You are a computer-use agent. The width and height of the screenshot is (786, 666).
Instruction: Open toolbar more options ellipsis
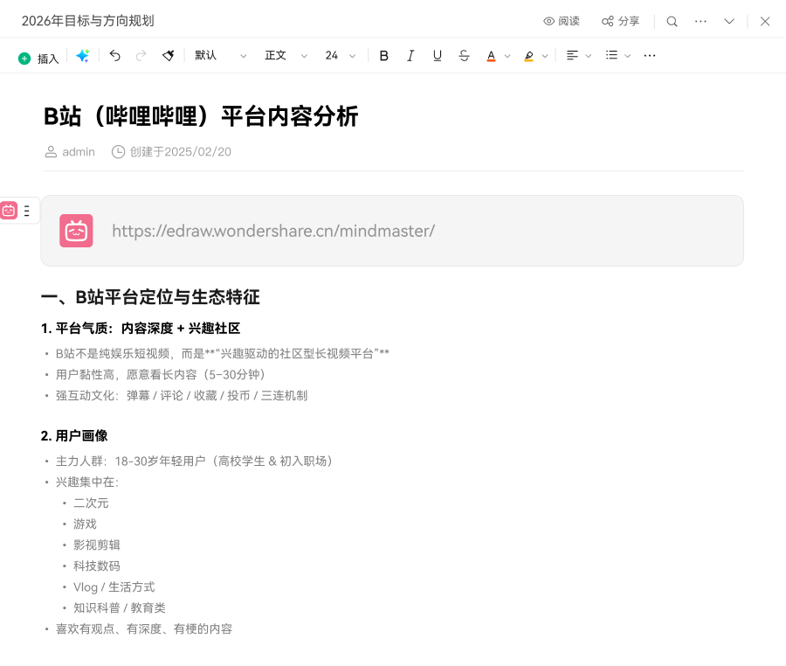[650, 56]
